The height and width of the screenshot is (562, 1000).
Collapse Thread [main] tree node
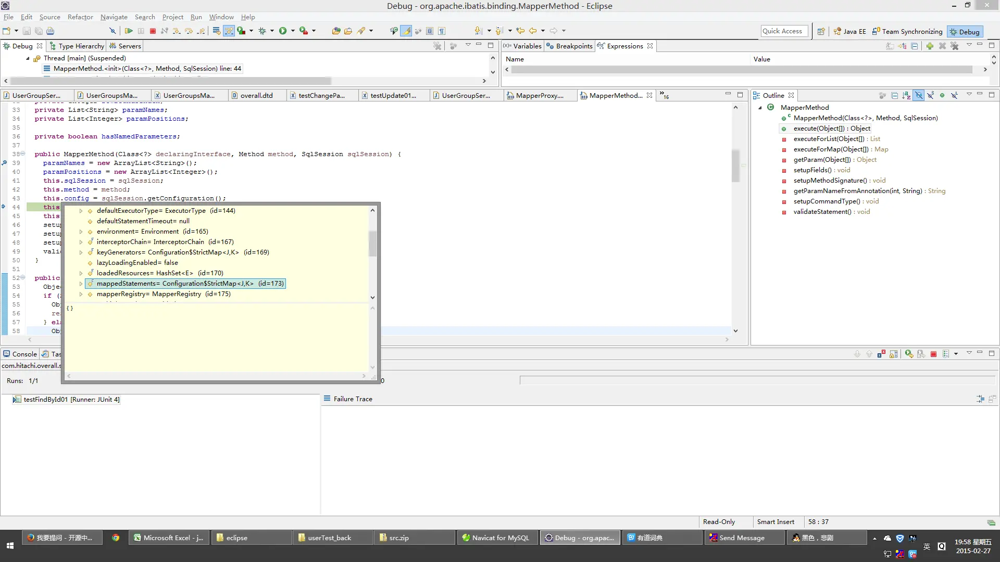pyautogui.click(x=28, y=58)
